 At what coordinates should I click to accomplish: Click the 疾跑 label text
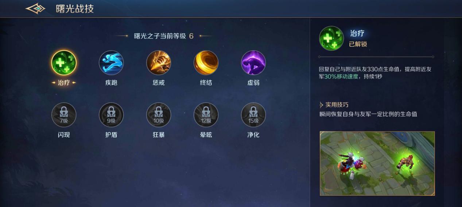(x=111, y=83)
